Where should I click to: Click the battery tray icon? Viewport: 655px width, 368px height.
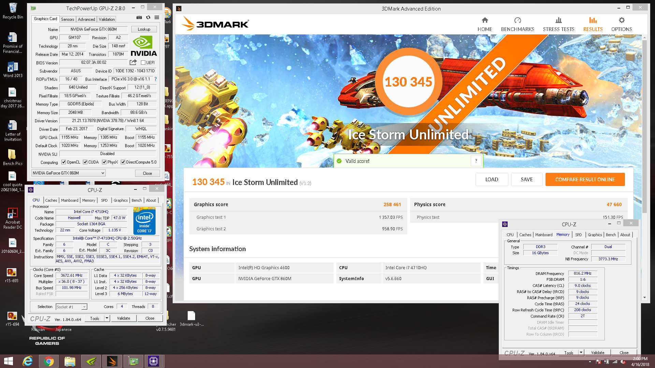tap(607, 362)
